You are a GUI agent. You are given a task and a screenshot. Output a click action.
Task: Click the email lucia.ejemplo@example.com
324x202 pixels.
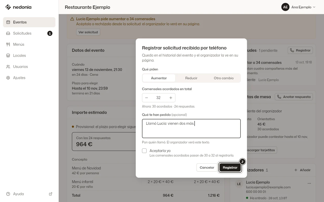pos(268,187)
